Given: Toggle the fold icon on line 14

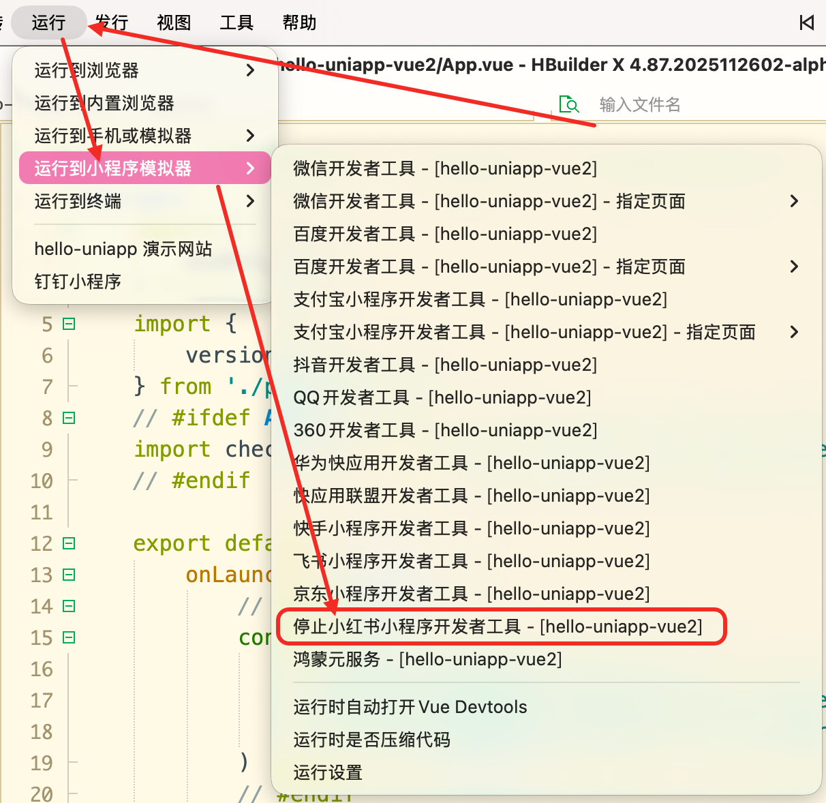Looking at the screenshot, I should tap(69, 606).
